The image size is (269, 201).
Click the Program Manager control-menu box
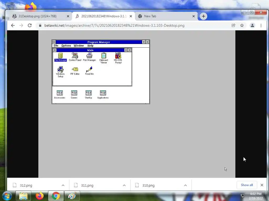click(x=54, y=42)
